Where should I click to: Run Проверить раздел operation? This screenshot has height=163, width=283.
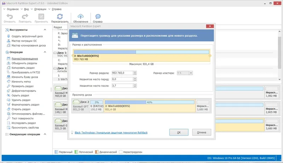coord(22,86)
